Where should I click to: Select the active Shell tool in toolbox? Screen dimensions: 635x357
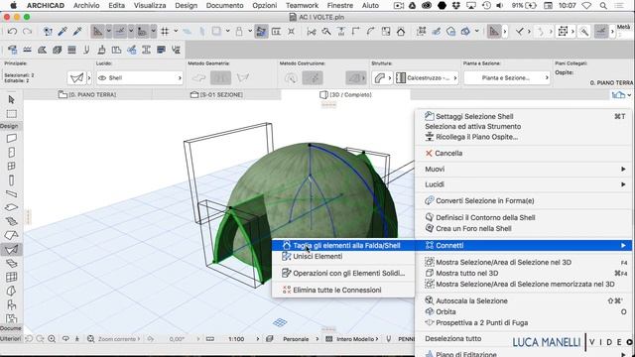coord(11,249)
